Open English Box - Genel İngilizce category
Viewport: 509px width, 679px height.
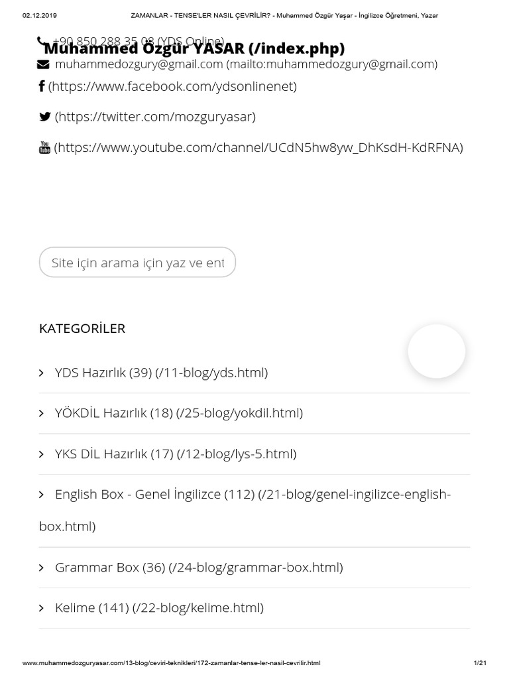click(245, 510)
